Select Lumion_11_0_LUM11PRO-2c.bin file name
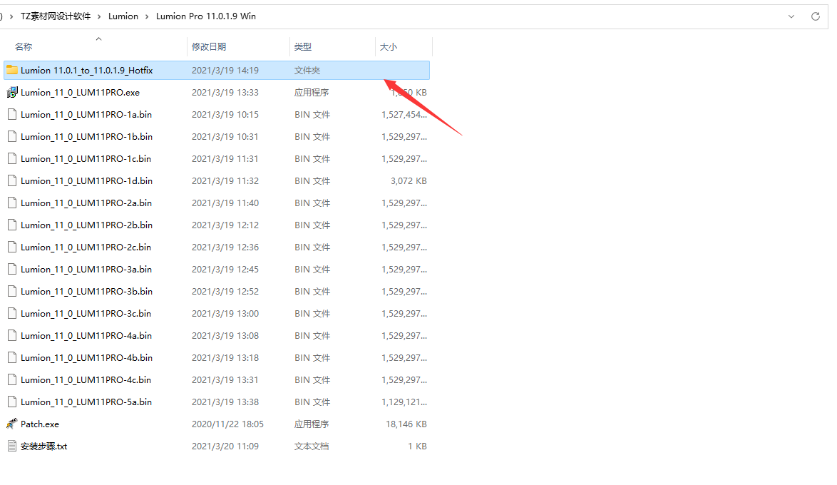Viewport: 837px width, 485px height. (x=86, y=247)
